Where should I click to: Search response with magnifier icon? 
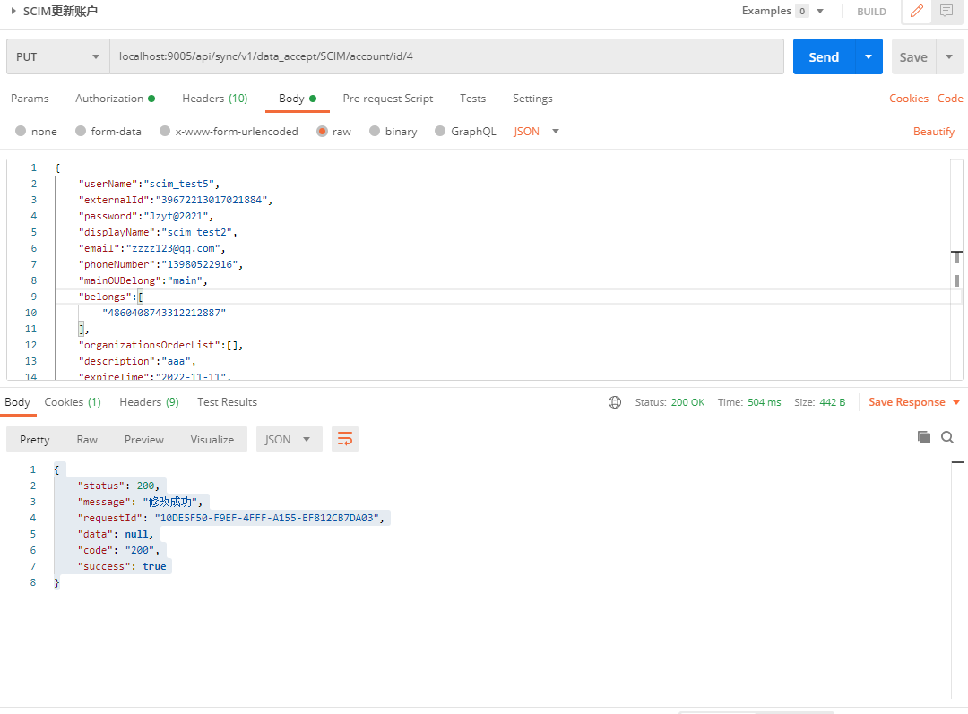pyautogui.click(x=947, y=437)
